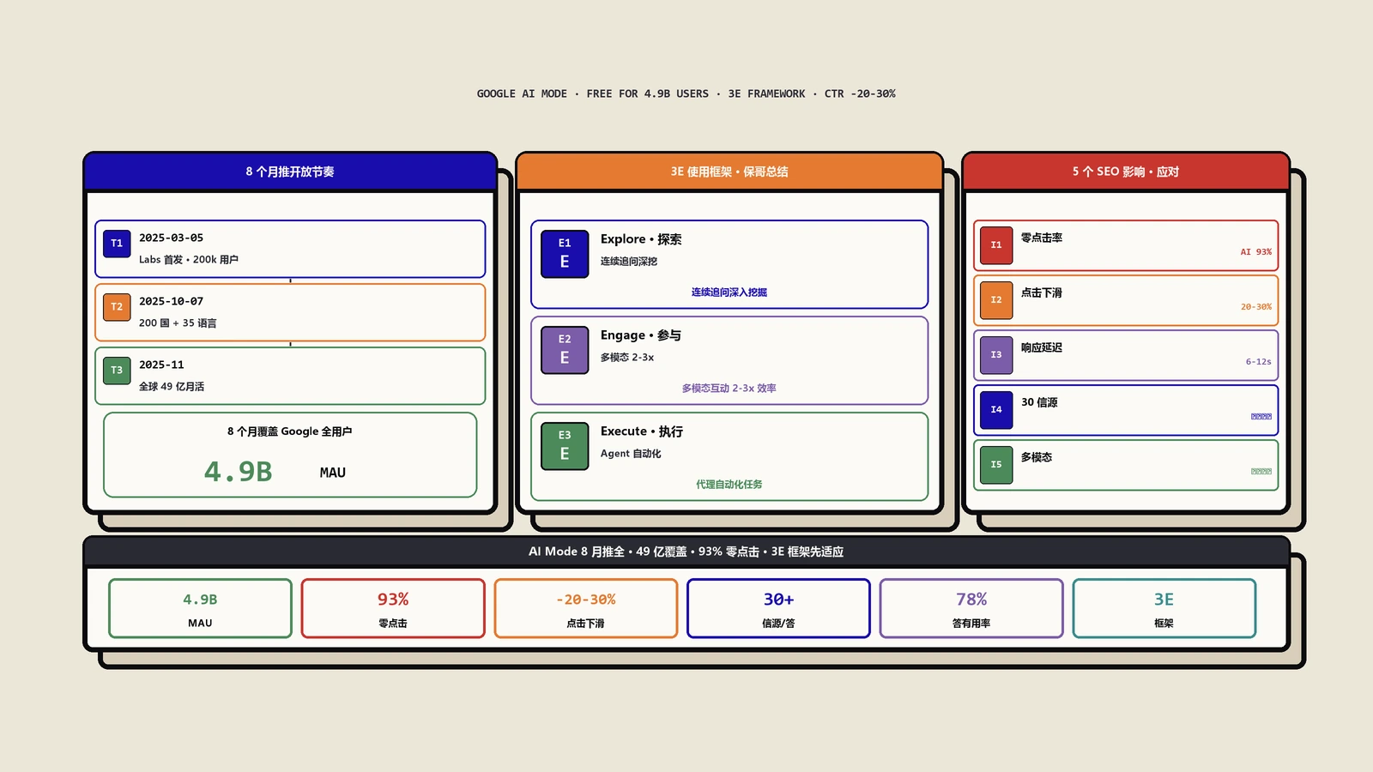1373x772 pixels.
Task: Select the green E3 Execute badge
Action: [565, 446]
